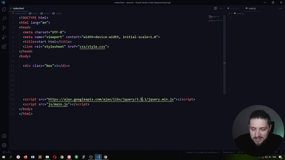Image resolution: width=285 pixels, height=160 pixels.
Task: Click the html lang="en" line
Action: pyautogui.click(x=35, y=23)
